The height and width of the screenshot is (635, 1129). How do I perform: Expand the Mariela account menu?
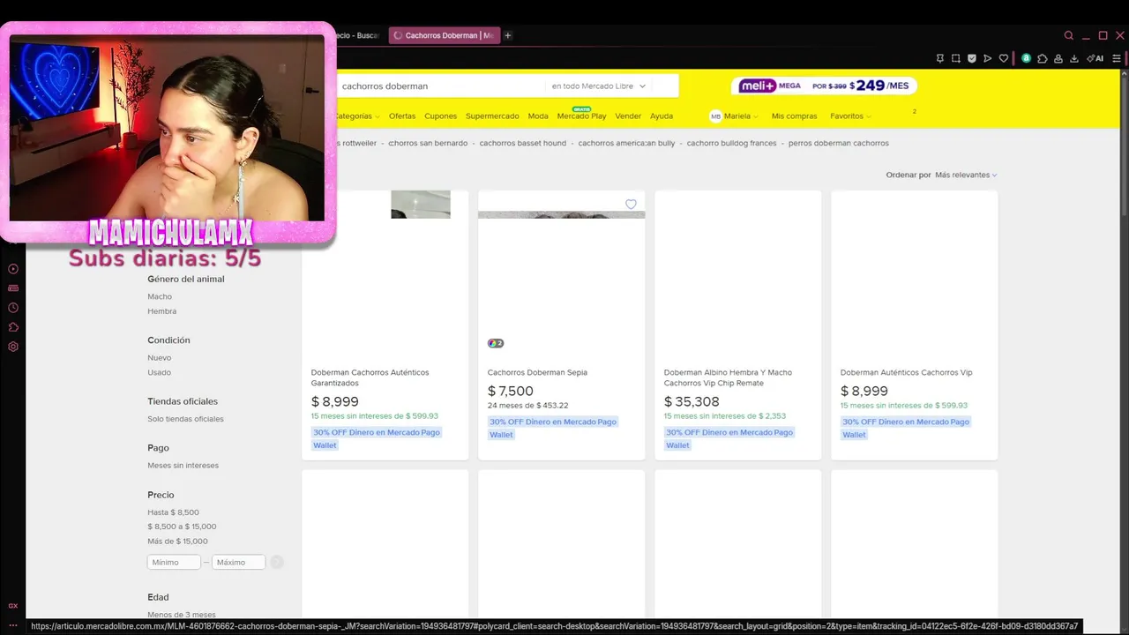[741, 116]
